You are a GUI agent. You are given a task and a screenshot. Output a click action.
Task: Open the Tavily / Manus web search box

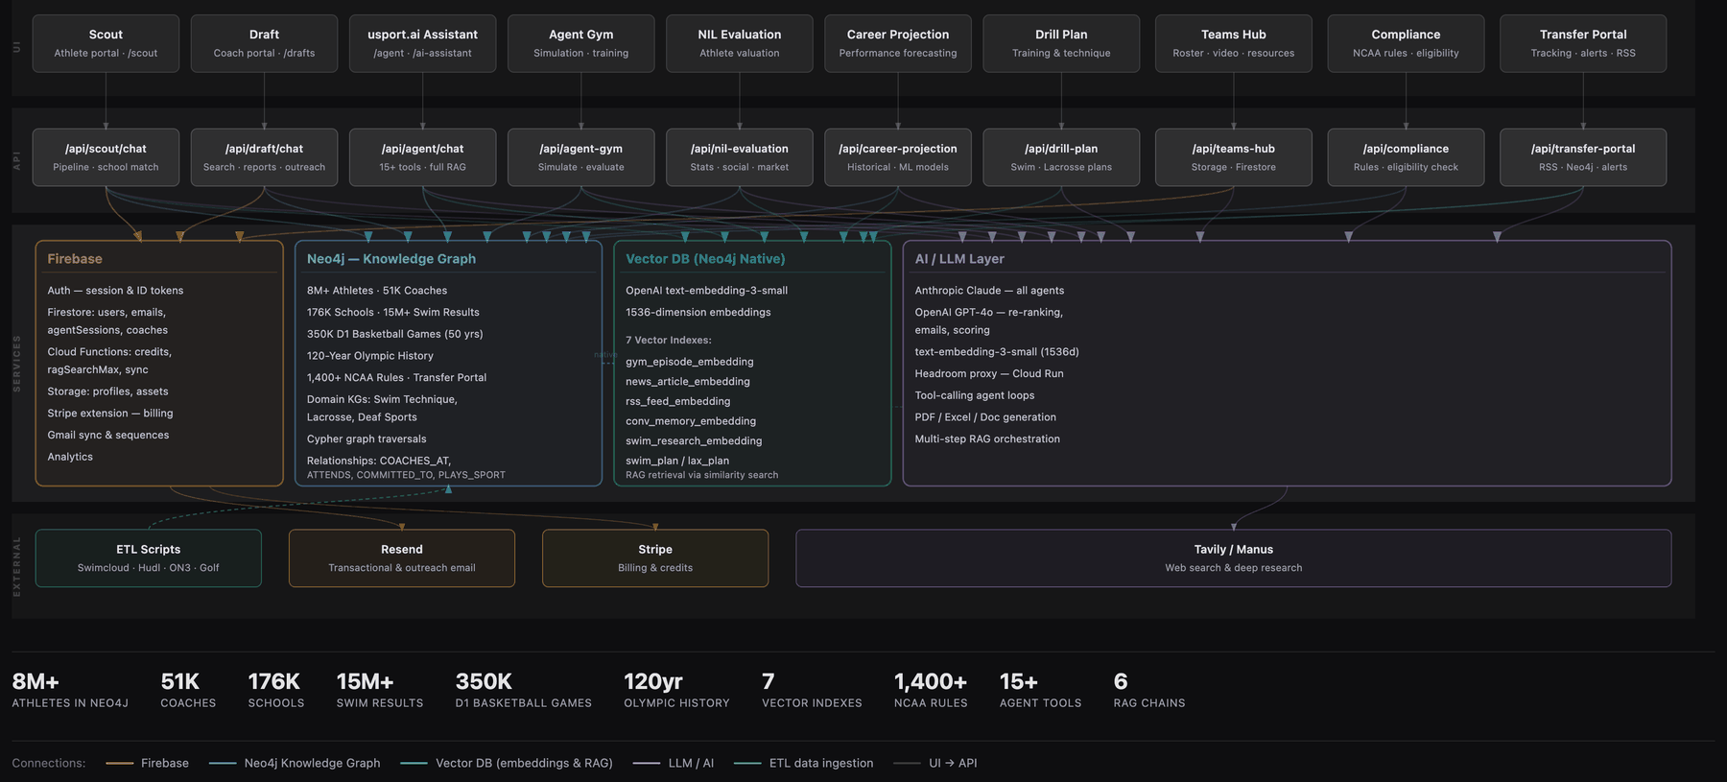[x=1234, y=558]
